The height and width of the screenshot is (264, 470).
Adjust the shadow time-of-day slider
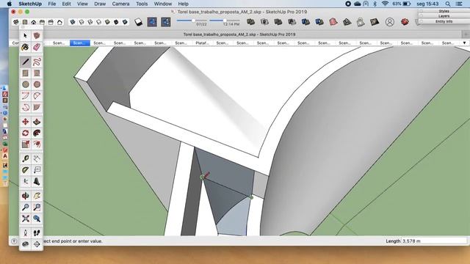coord(224,21)
